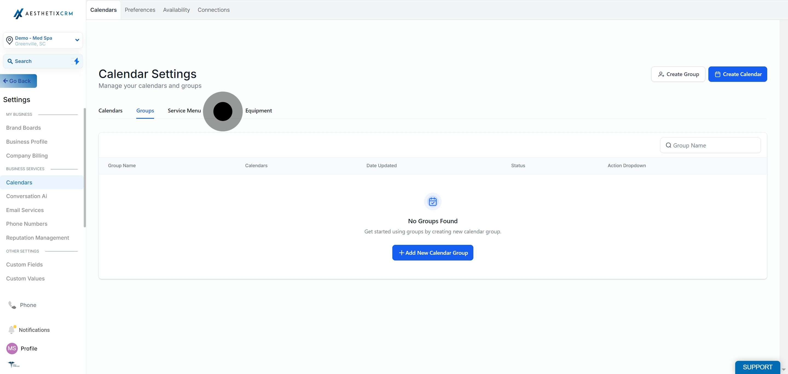This screenshot has height=374, width=788.
Task: Open the Availability tab
Action: [176, 10]
